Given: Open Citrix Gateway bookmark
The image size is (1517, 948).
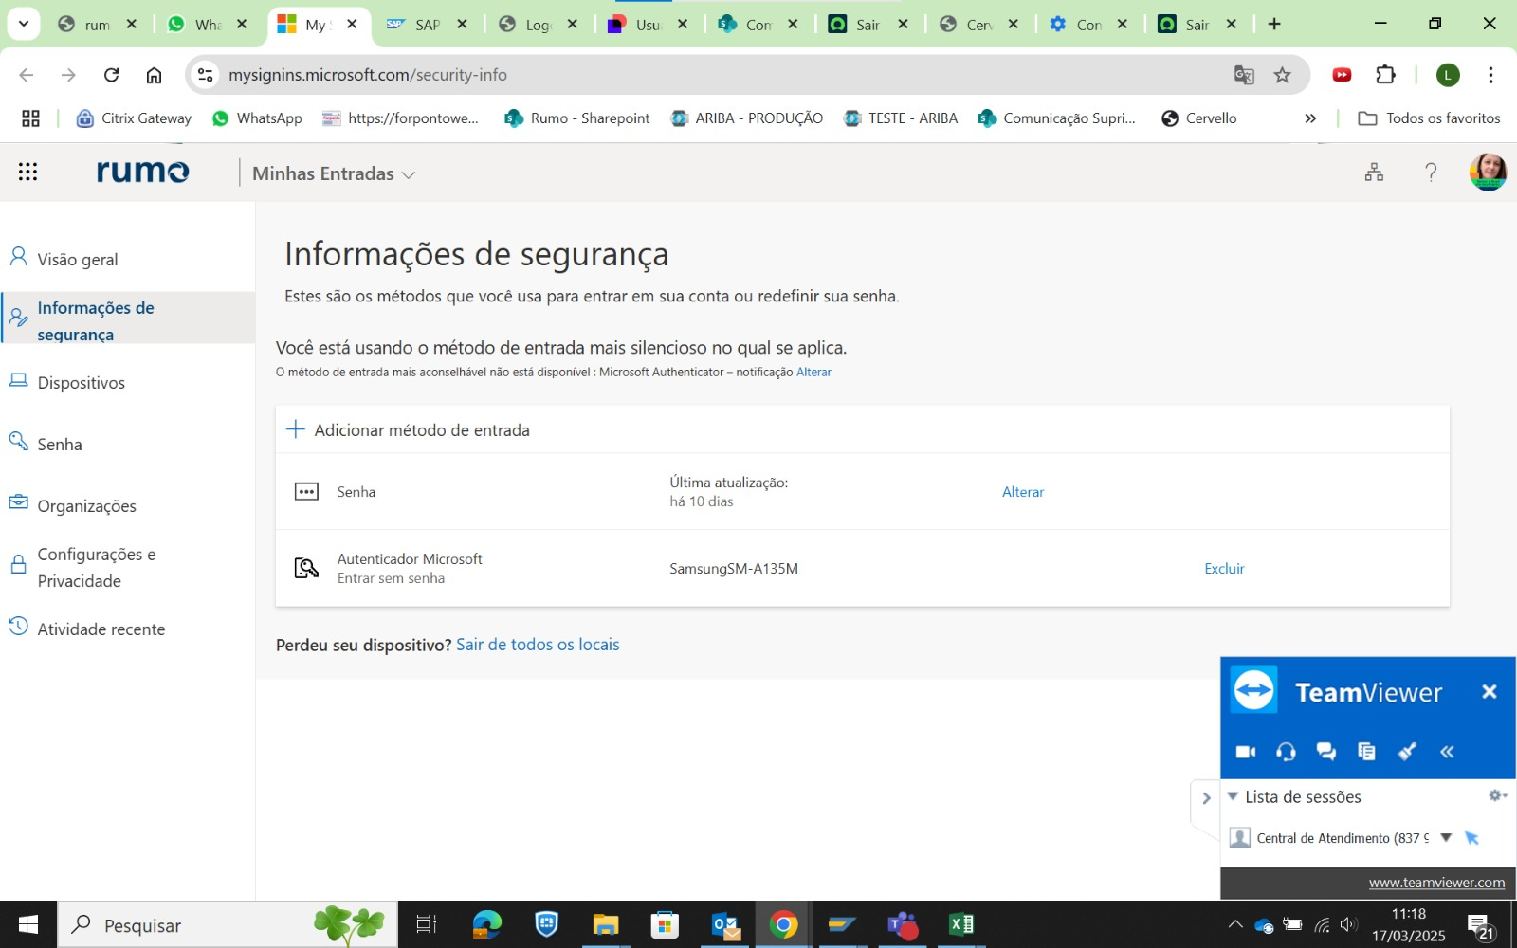Looking at the screenshot, I should tap(134, 118).
